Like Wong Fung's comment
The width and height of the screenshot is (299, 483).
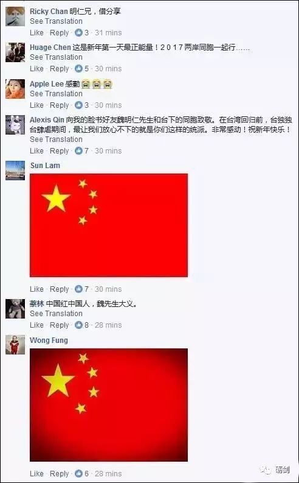point(37,473)
